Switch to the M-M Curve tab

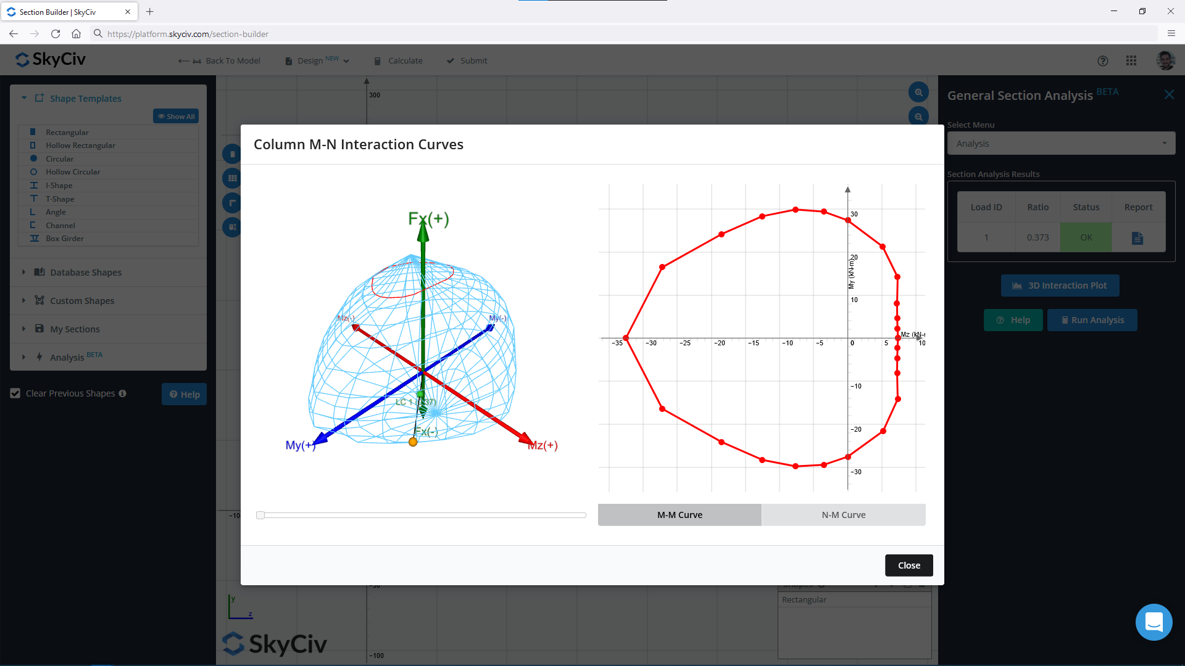pos(679,514)
